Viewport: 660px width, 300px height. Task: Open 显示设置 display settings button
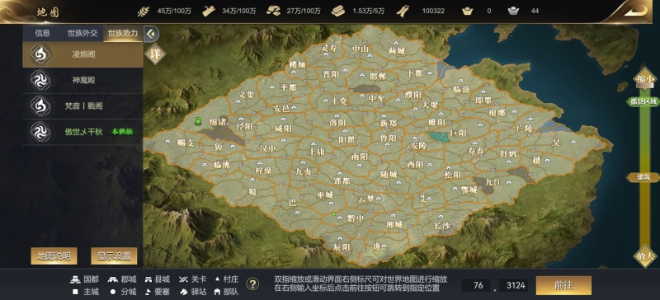click(x=114, y=255)
